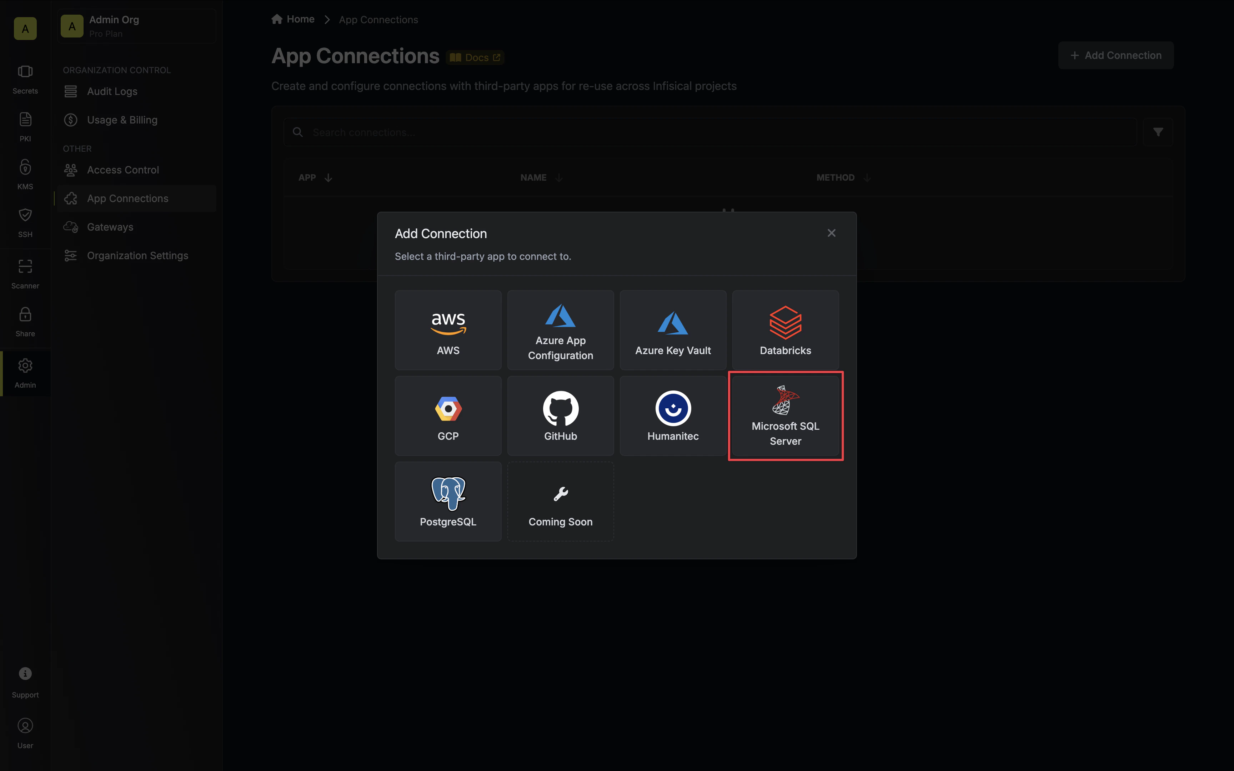Pick the Humanitec connection card

pos(673,415)
